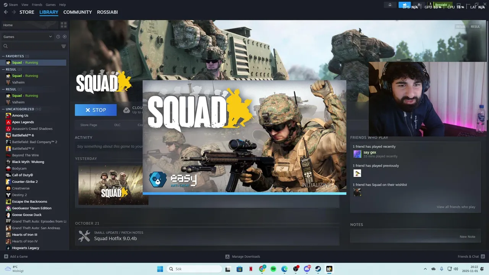Open the ROSSIABI profile tab
This screenshot has width=489, height=275.
[x=107, y=12]
